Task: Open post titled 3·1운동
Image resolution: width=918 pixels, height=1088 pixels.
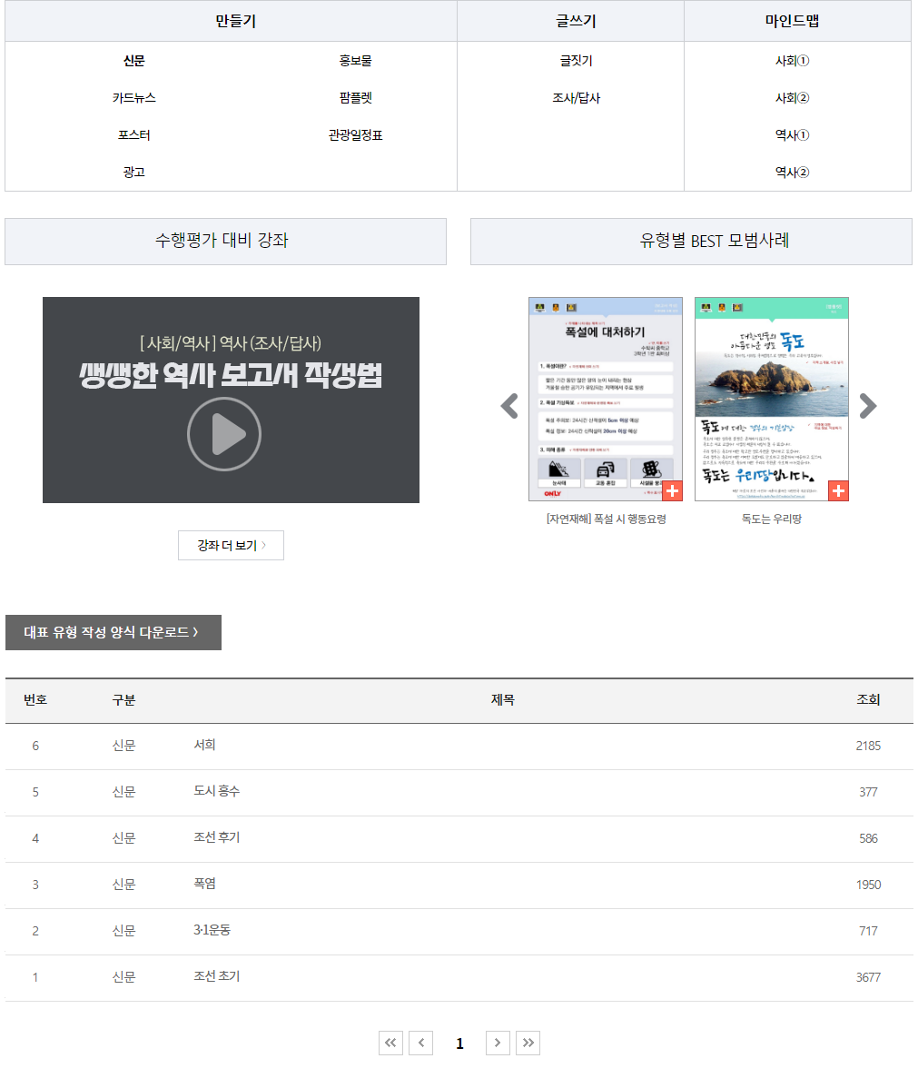Action: click(x=212, y=931)
